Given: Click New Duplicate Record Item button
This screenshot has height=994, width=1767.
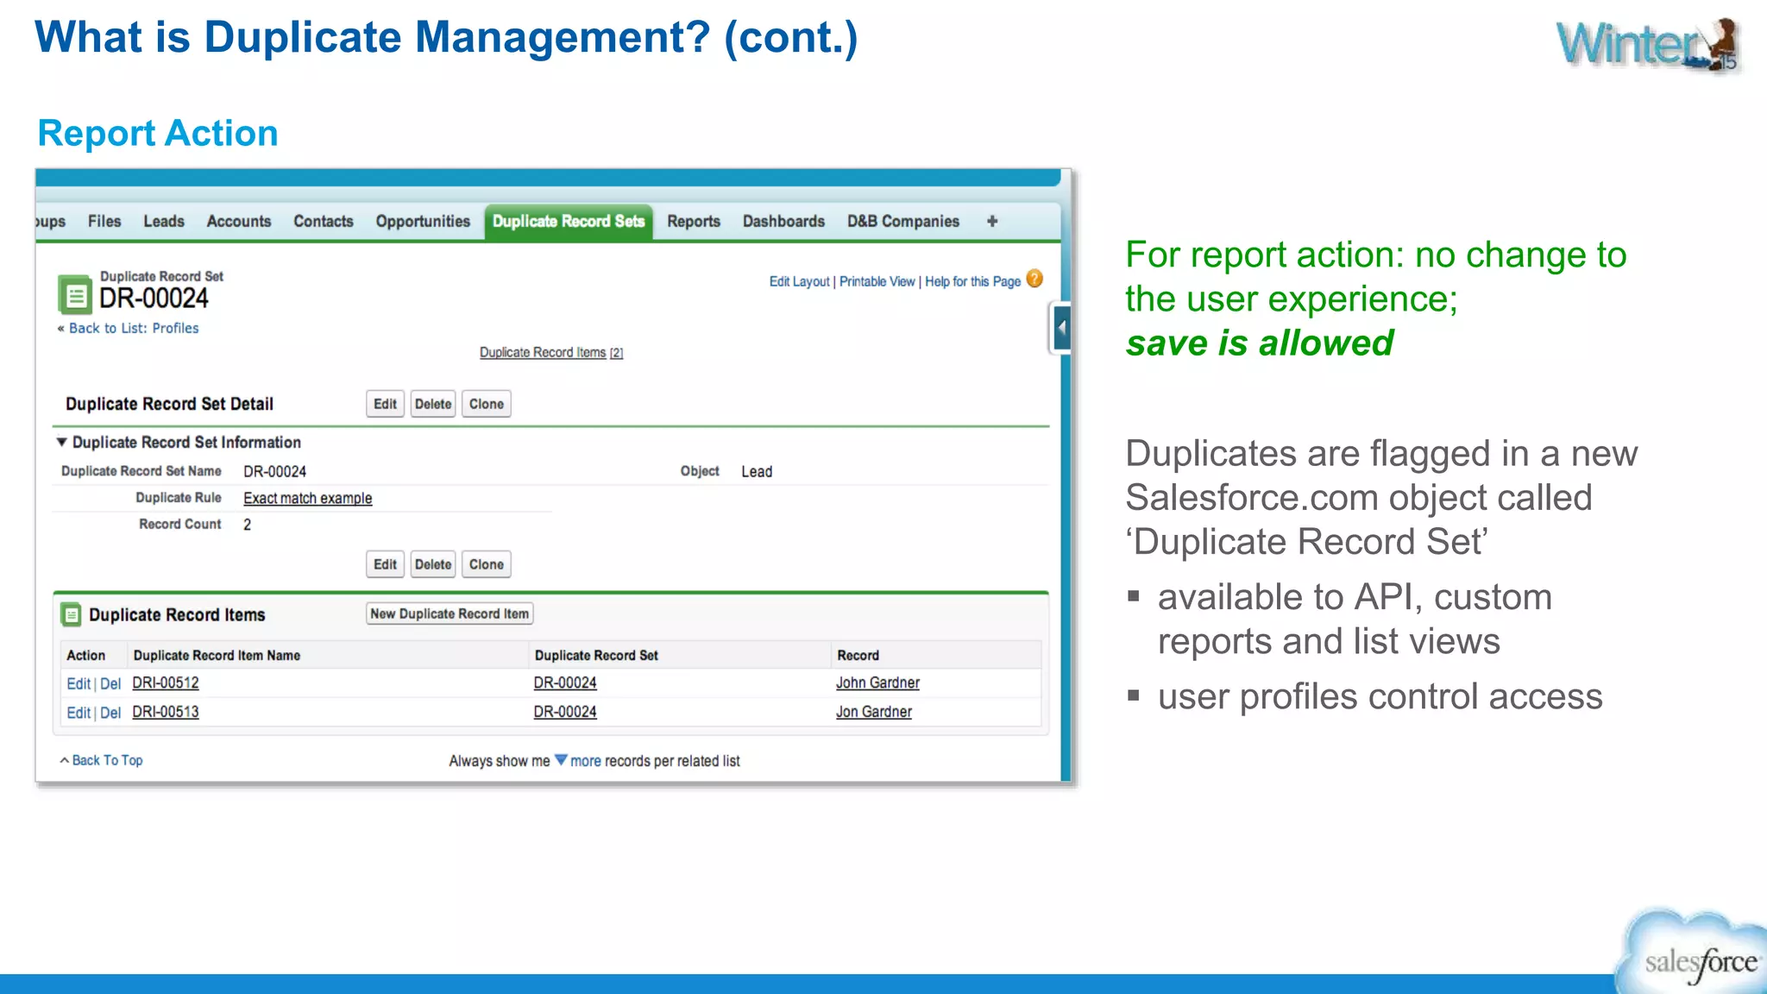Looking at the screenshot, I should click(x=450, y=613).
